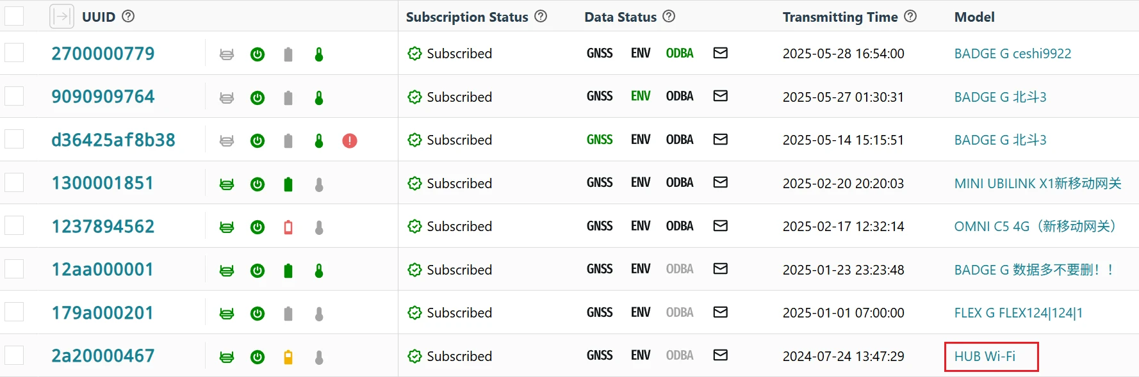Click the green device icon for 12aa000001
1139x377 pixels.
pyautogui.click(x=227, y=271)
